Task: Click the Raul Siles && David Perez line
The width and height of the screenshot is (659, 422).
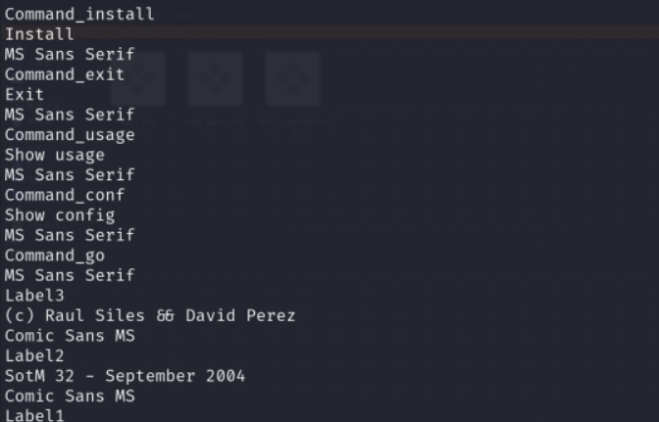Action: tap(150, 316)
